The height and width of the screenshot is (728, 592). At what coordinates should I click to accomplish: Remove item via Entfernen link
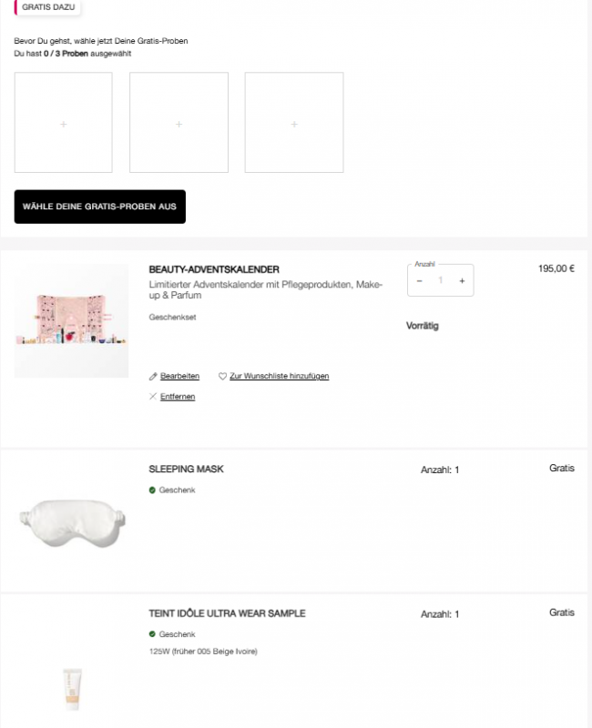(178, 397)
